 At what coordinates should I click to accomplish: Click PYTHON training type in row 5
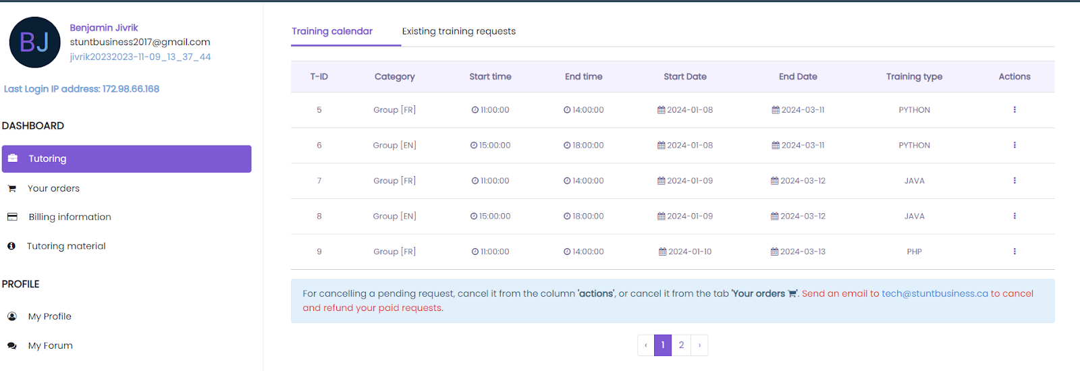point(915,110)
